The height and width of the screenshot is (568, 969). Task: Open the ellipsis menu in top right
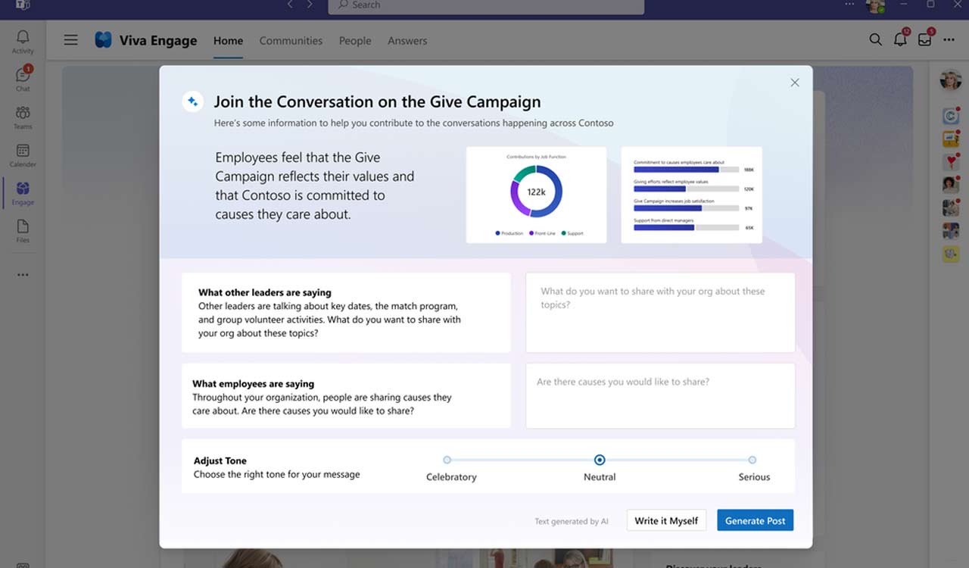949,39
